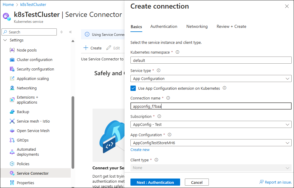The height and width of the screenshot is (188, 294).
Task: Expand the Subscription dropdown
Action: (x=211, y=124)
